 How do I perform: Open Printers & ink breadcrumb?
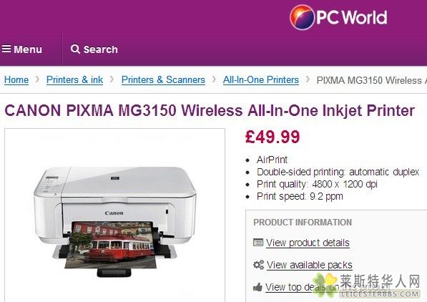click(x=74, y=80)
